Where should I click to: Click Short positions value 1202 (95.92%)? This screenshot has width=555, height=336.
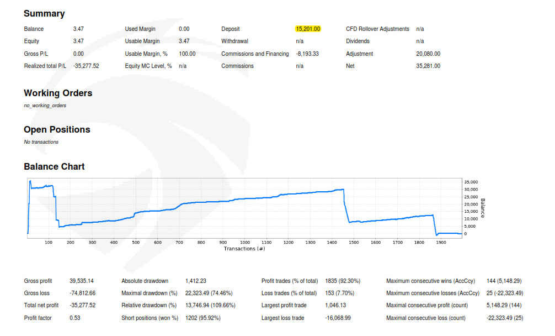pyautogui.click(x=203, y=318)
